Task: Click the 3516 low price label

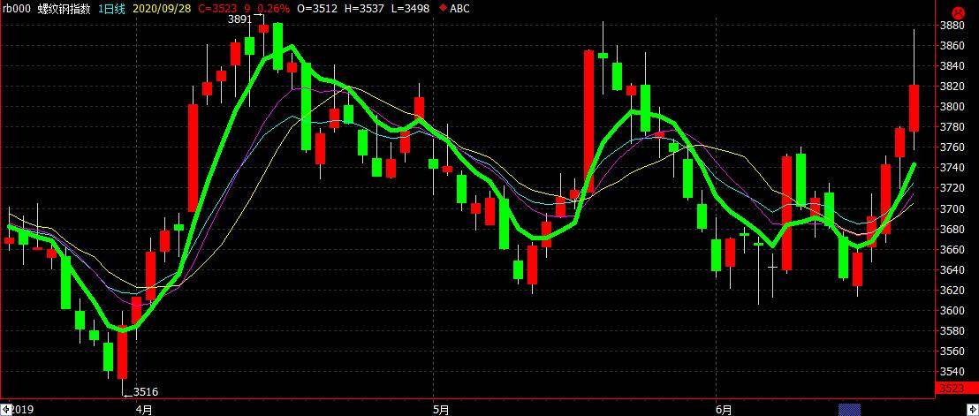Action: pyautogui.click(x=146, y=392)
